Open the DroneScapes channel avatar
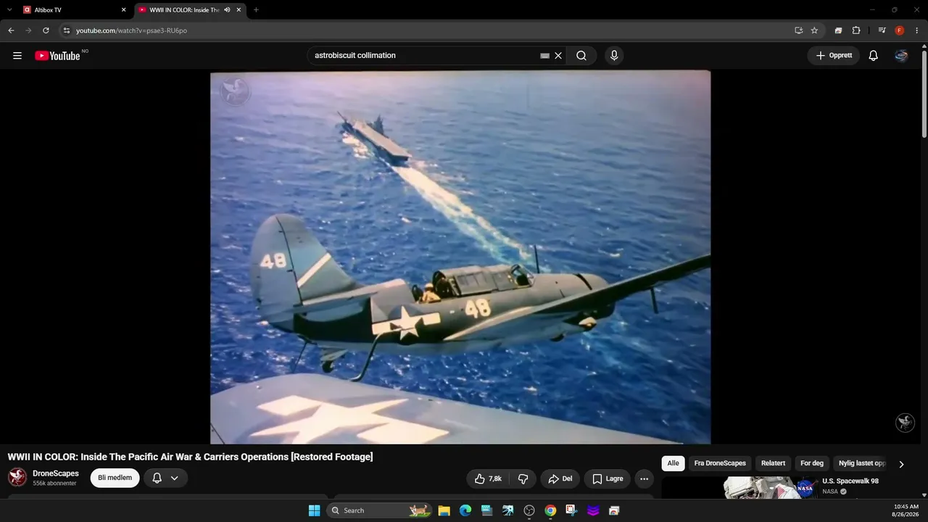Image resolution: width=928 pixels, height=522 pixels. pyautogui.click(x=17, y=477)
